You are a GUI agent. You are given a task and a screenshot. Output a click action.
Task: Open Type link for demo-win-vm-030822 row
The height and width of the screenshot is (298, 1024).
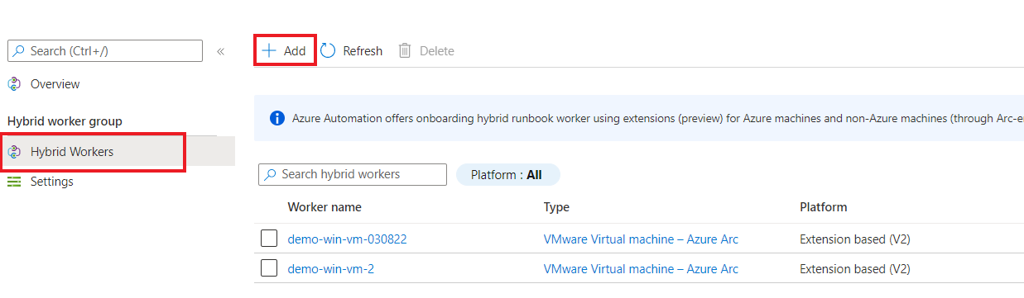(641, 239)
